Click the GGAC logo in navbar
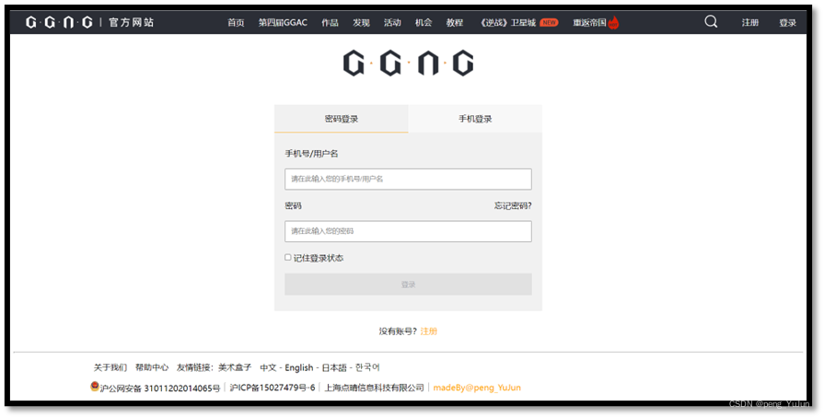 pos(59,22)
